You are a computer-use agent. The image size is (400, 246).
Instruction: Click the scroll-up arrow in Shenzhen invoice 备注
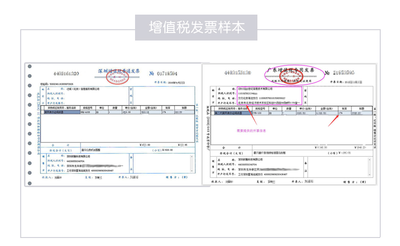coord(192,156)
